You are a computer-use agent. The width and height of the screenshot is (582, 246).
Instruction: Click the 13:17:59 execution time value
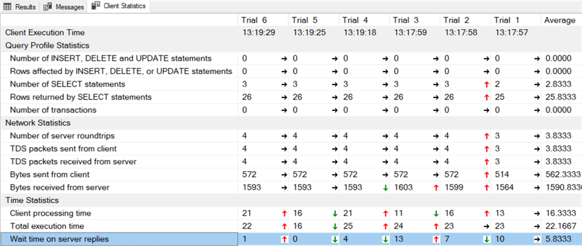click(410, 32)
